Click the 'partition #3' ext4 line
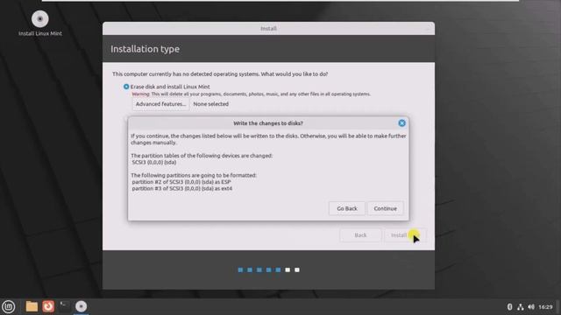Image resolution: width=561 pixels, height=315 pixels. (x=182, y=188)
